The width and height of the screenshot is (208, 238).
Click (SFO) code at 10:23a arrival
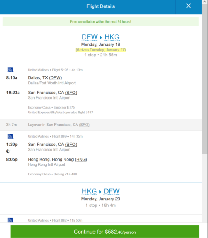tap(71, 93)
